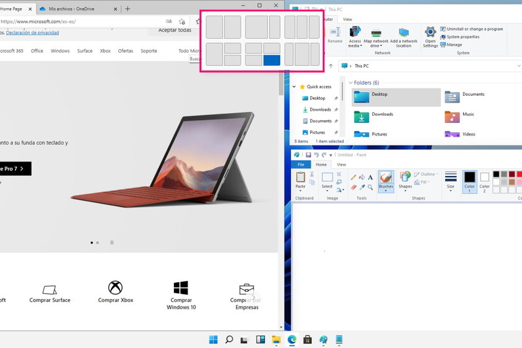The image size is (522, 348).
Task: Save the Paint file from quick access toolbar
Action: coord(308,155)
